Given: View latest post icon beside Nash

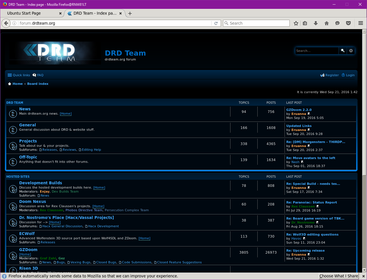Looking at the screenshot, I should point(302,162).
